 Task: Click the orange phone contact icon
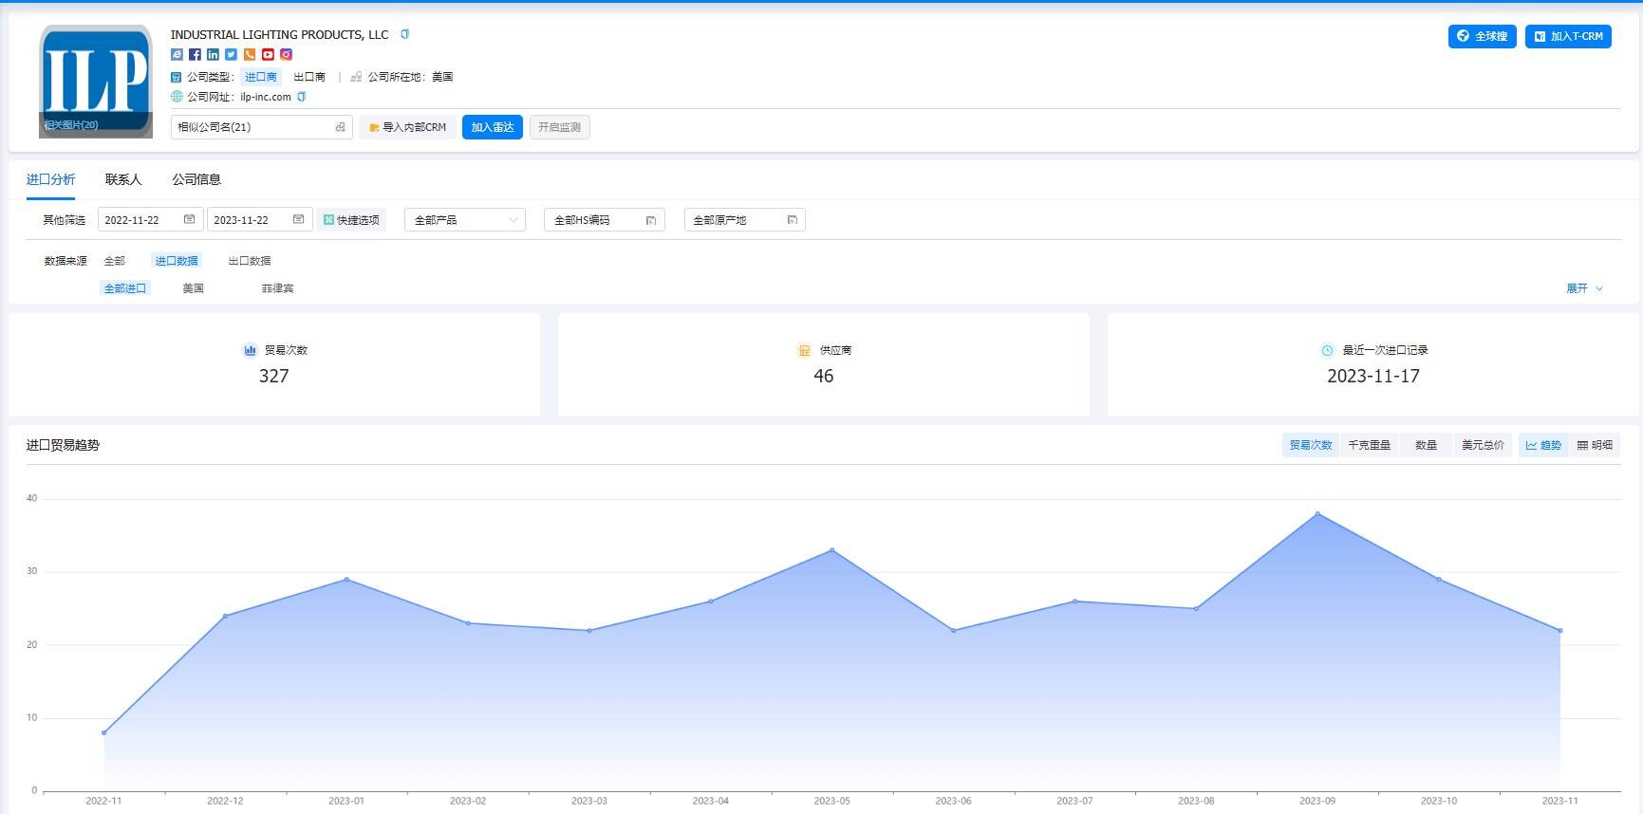(x=250, y=55)
